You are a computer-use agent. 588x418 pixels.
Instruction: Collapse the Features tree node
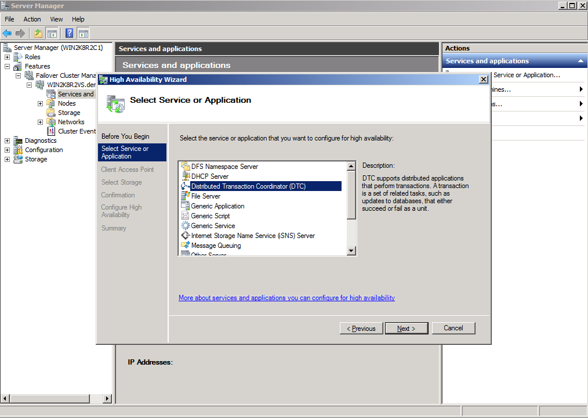7,67
